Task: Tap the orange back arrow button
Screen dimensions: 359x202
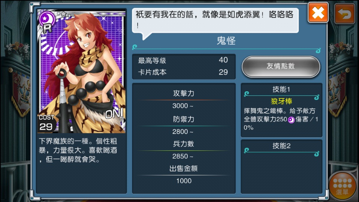Action: pyautogui.click(x=344, y=14)
